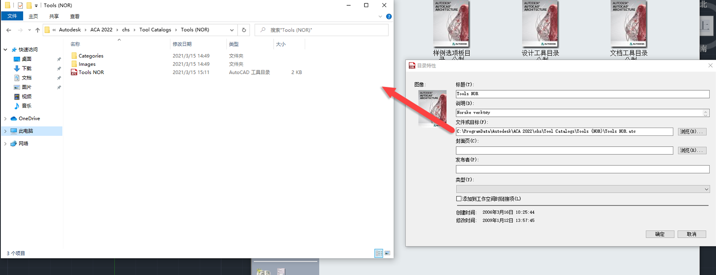Open the 类型 type dropdown
This screenshot has width=716, height=275.
pos(583,189)
